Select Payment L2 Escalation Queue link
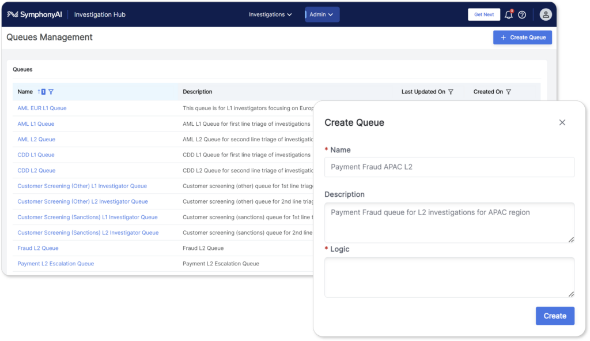 (56, 264)
